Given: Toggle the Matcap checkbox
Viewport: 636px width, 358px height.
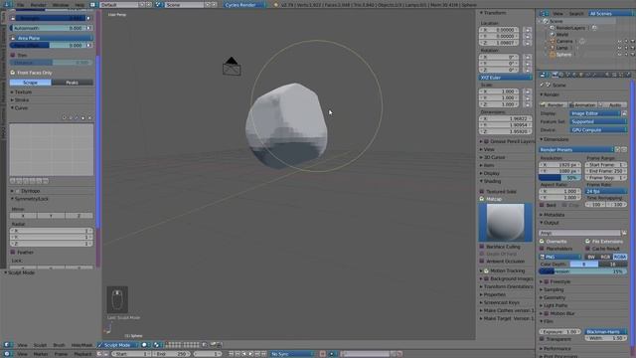Looking at the screenshot, I should point(482,199).
